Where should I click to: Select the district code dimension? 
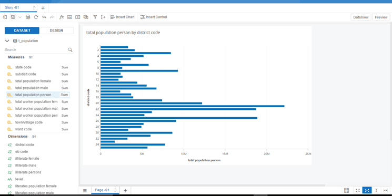25,145
